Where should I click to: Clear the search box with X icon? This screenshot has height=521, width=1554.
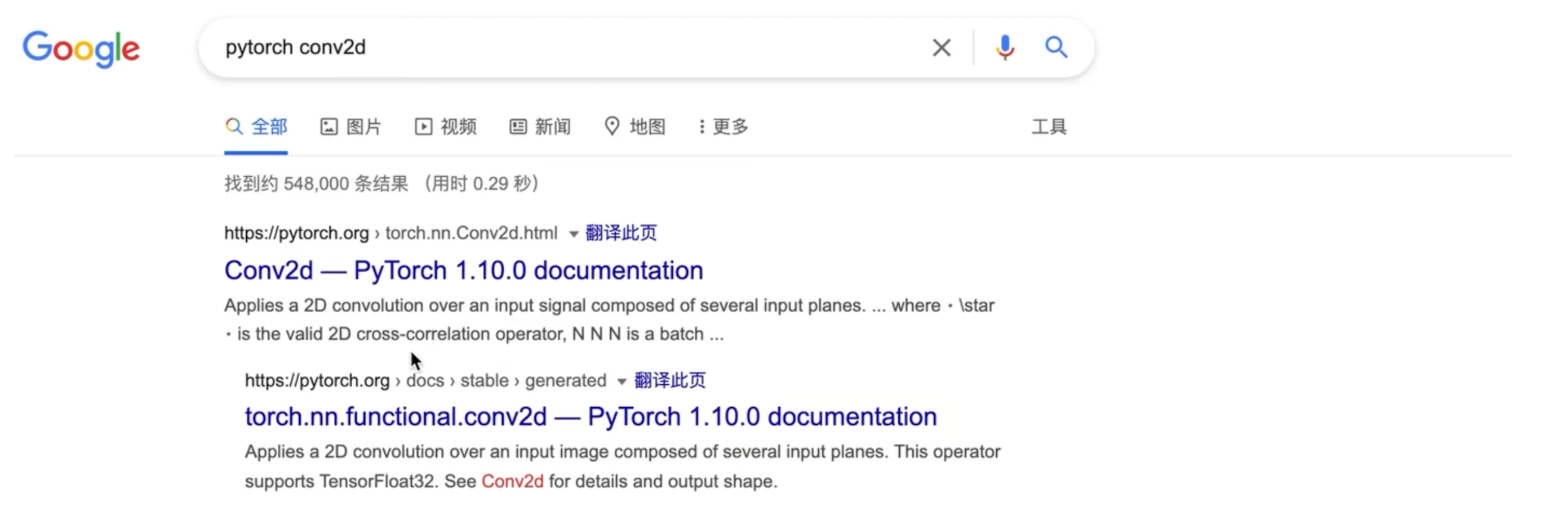(941, 48)
